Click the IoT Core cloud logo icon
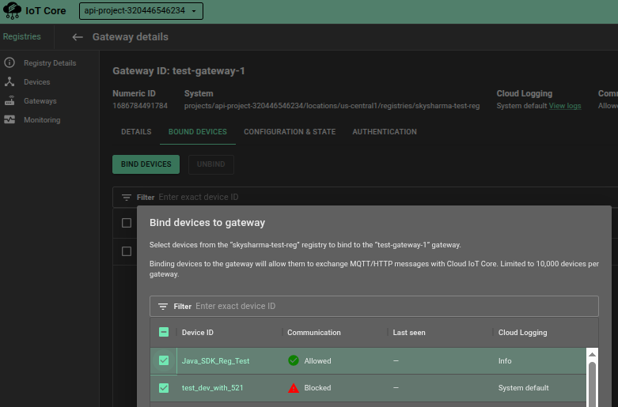The height and width of the screenshot is (407, 618). [13, 11]
